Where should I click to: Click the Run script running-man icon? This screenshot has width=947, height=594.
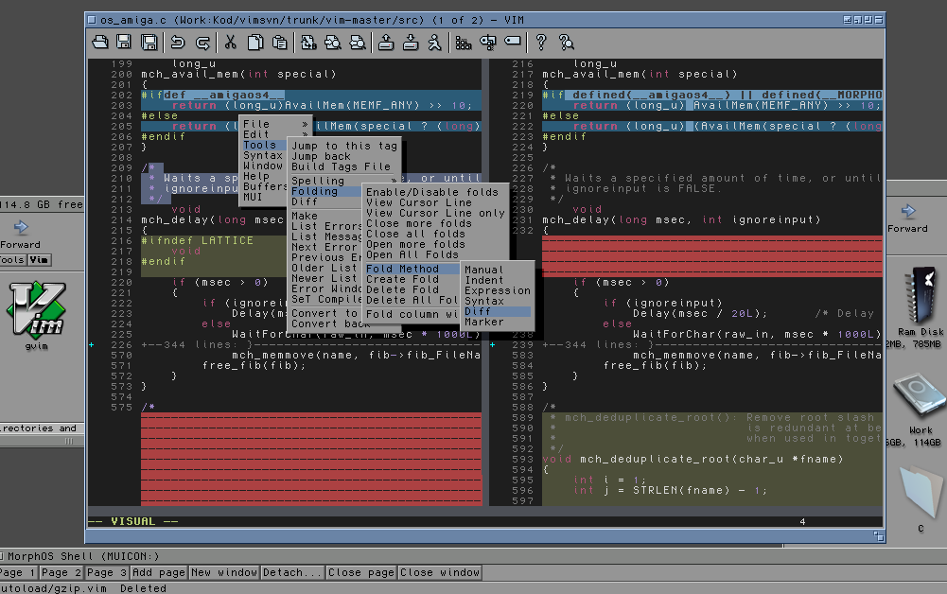[x=434, y=42]
